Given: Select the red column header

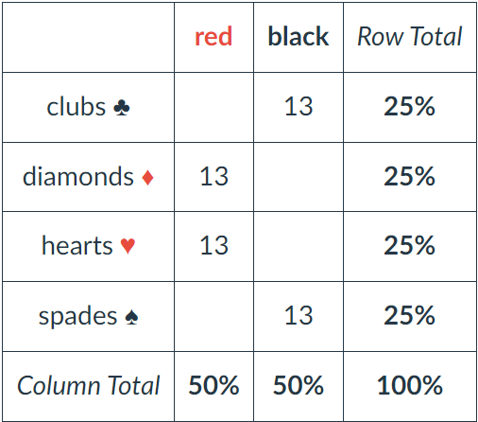Looking at the screenshot, I should tap(213, 37).
